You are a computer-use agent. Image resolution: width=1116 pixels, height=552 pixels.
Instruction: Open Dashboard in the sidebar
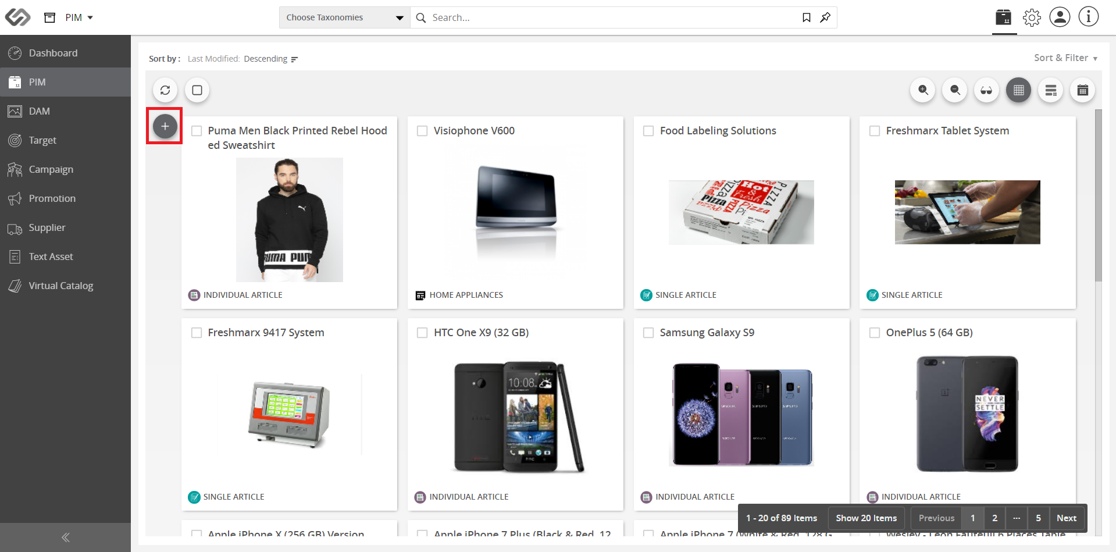pyautogui.click(x=65, y=53)
